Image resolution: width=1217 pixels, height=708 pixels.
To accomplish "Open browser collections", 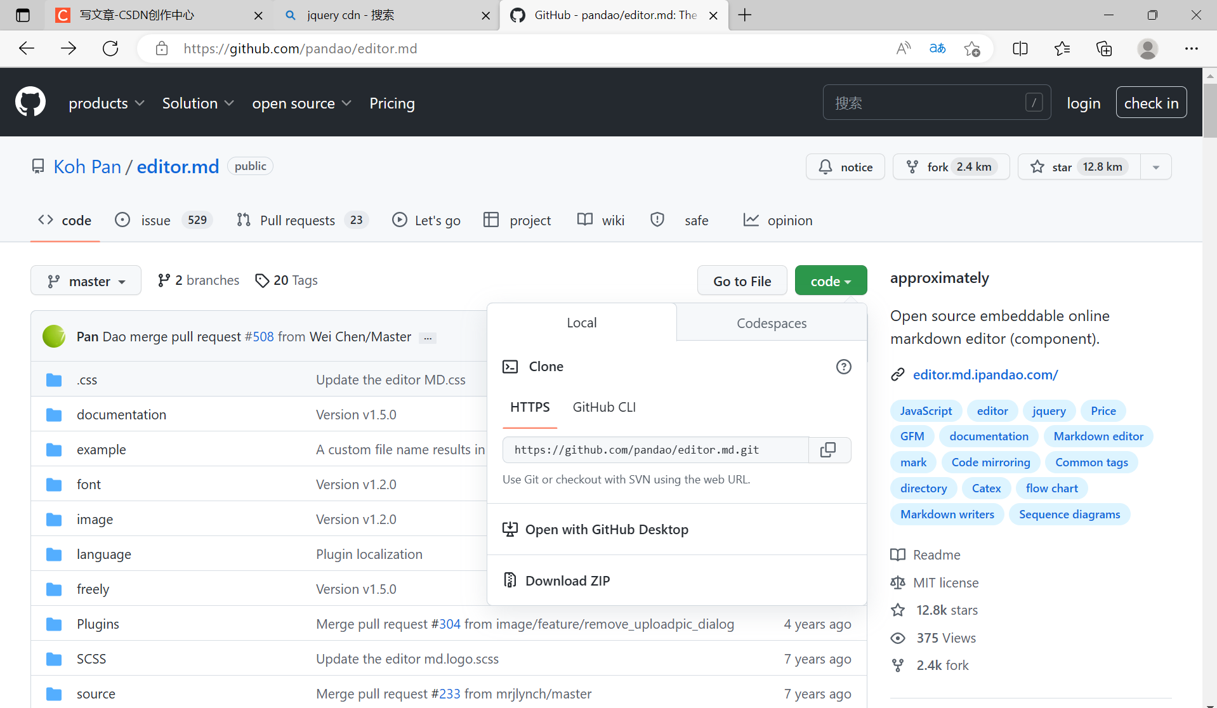I will (1104, 49).
